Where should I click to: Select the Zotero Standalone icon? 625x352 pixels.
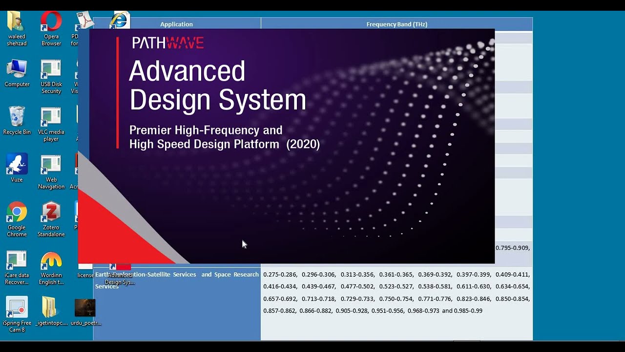click(51, 220)
